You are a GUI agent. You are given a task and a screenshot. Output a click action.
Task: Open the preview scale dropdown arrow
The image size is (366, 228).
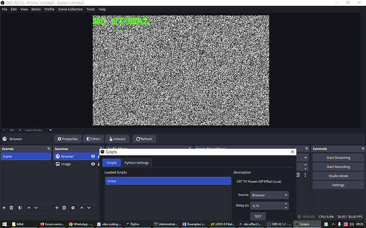coord(50,130)
